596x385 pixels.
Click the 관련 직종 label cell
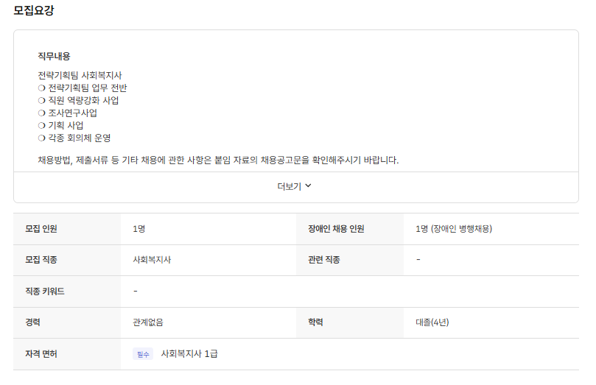[x=324, y=260]
